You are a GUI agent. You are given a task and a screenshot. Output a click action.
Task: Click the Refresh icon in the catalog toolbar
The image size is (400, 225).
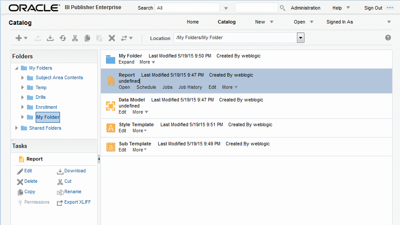pos(63,38)
